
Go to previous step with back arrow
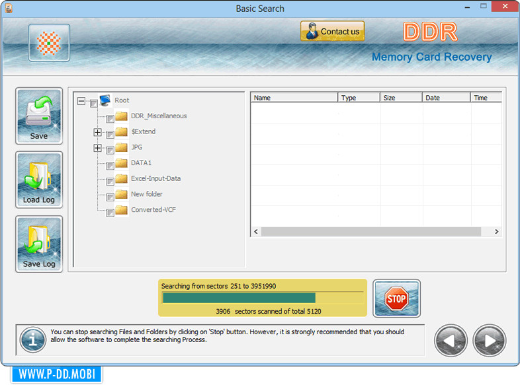click(451, 340)
